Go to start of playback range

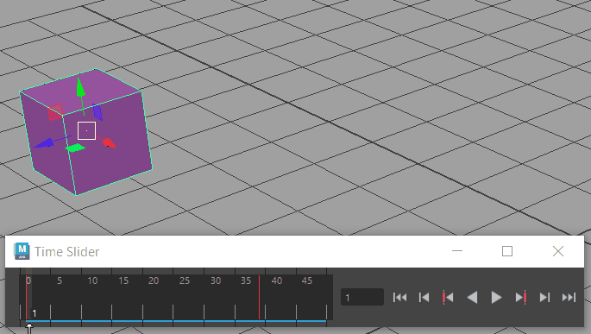(x=399, y=298)
